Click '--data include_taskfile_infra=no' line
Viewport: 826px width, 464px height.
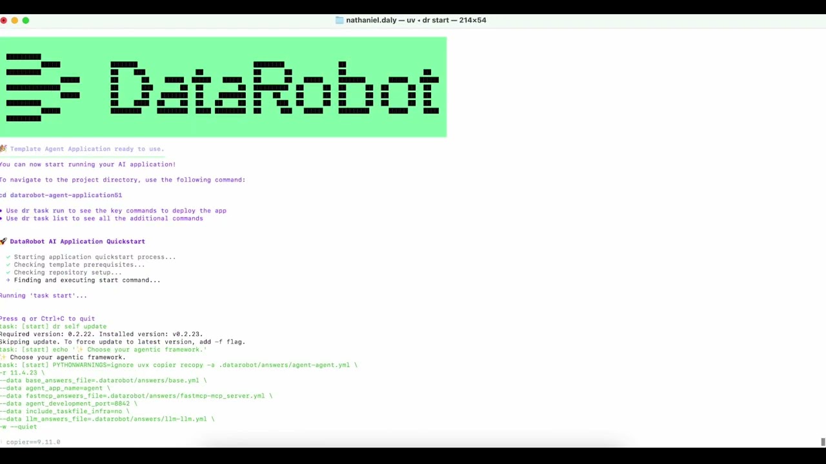[x=65, y=412]
